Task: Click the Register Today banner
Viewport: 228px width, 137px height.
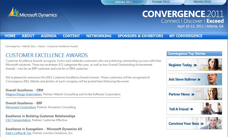Action: [194, 65]
